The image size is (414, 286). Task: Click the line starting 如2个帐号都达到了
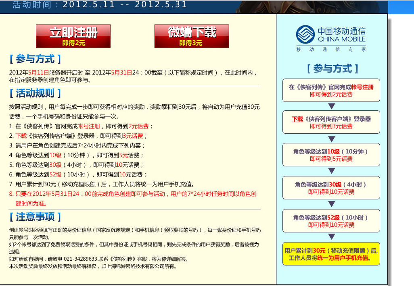tap(134, 248)
